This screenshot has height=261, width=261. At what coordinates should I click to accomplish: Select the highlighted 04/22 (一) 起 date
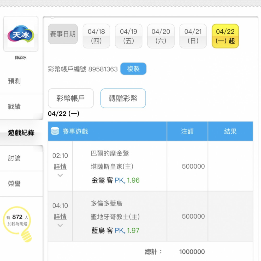(x=225, y=36)
